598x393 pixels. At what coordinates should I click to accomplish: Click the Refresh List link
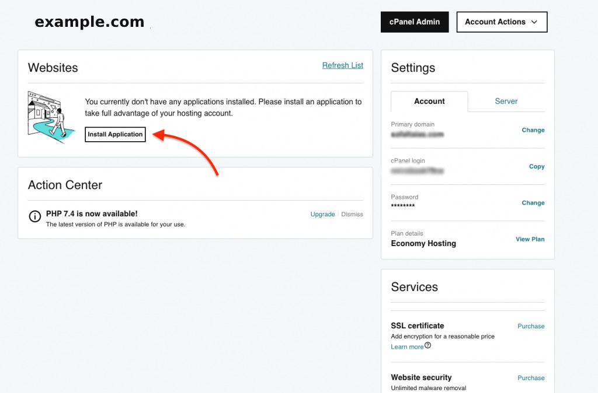(x=342, y=65)
